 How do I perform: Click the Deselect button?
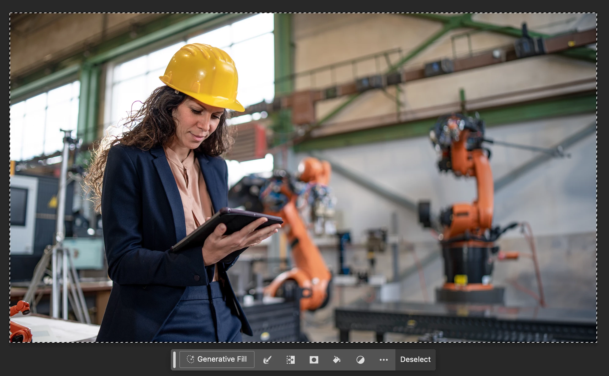(415, 359)
